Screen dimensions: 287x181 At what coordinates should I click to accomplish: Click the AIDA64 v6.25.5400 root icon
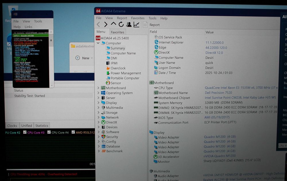pos(98,38)
